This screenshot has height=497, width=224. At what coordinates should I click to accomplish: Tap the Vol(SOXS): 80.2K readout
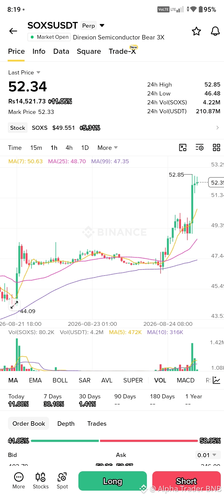[x=31, y=332]
